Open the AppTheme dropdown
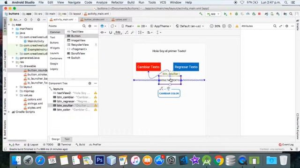This screenshot has height=168, width=300. pos(160,26)
